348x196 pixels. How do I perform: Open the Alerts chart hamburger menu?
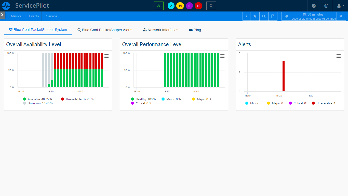coord(338,56)
